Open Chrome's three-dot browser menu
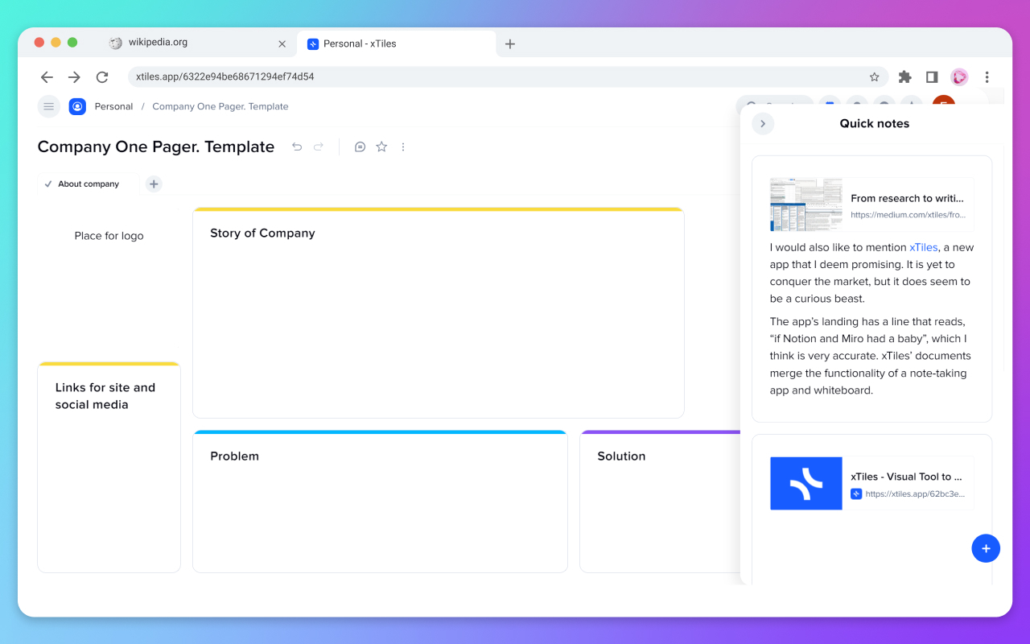Screen dimensions: 1030x644 point(987,76)
